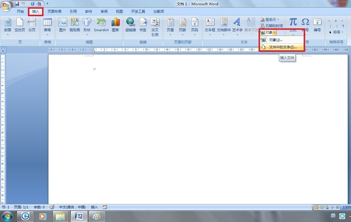
Task: Insert a picture with the 图片 icon
Action: [x=63, y=25]
